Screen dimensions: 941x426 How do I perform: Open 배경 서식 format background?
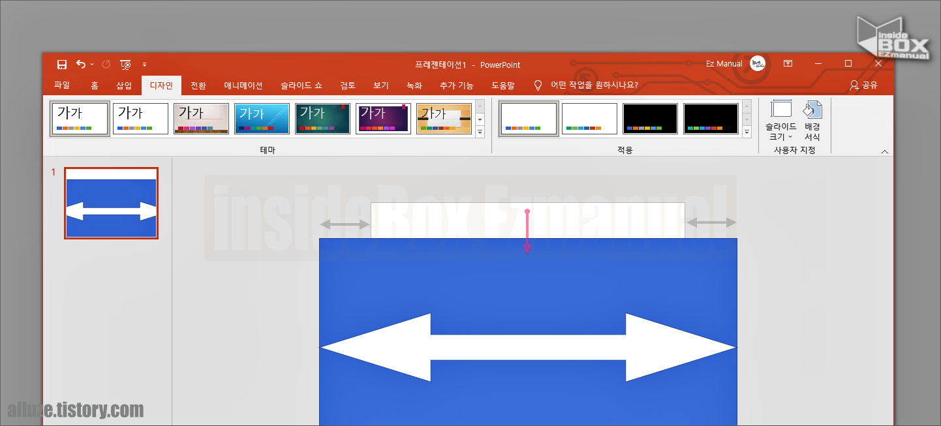812,121
